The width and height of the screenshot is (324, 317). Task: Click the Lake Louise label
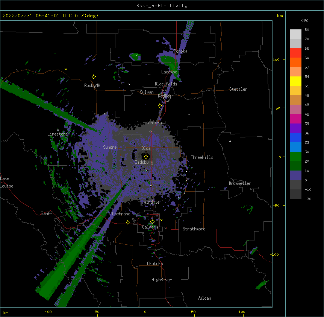click(x=7, y=182)
